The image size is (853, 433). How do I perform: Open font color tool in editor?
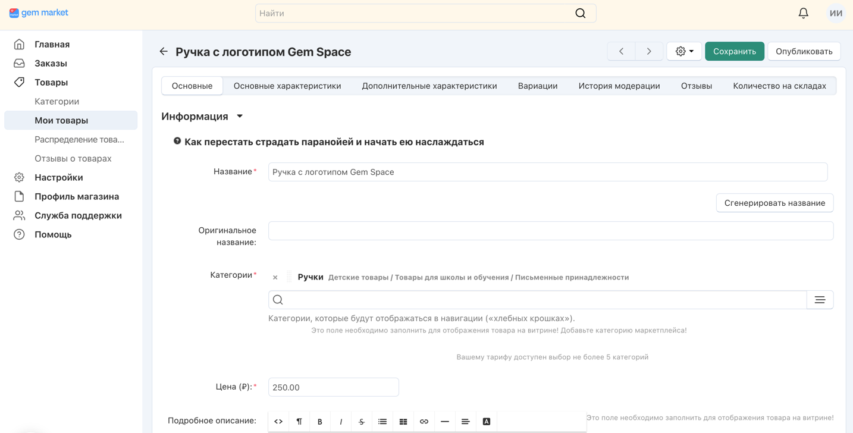[487, 421]
